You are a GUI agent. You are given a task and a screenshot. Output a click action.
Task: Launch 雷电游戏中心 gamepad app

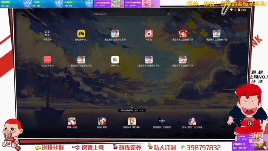click(81, 34)
